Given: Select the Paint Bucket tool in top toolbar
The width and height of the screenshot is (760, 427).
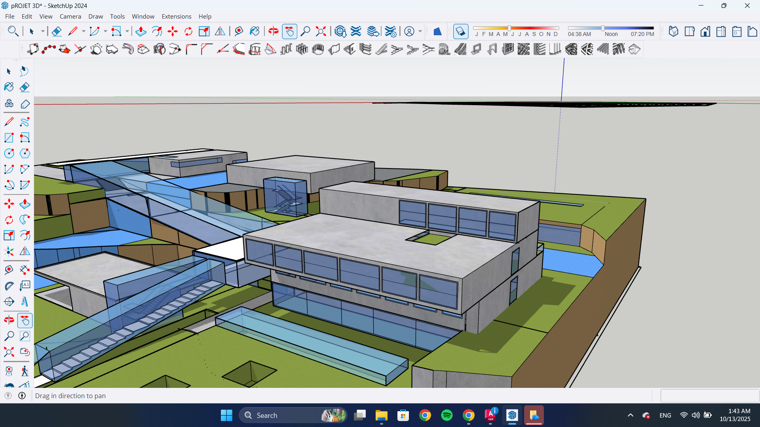Looking at the screenshot, I should coord(255,31).
